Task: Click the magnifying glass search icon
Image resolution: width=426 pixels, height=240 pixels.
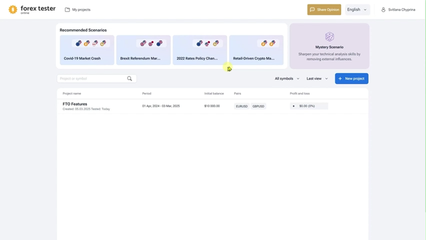Action: (130, 79)
